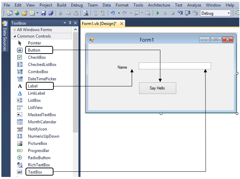The height and width of the screenshot is (179, 240).
Task: Open the Tools menu
Action: tap(138, 5)
